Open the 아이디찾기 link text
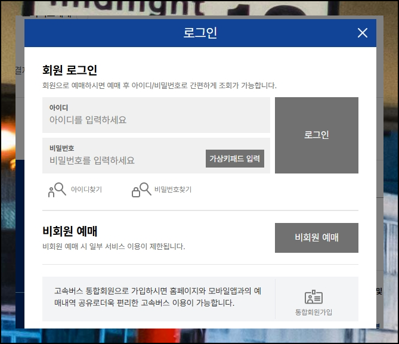 click(x=86, y=190)
